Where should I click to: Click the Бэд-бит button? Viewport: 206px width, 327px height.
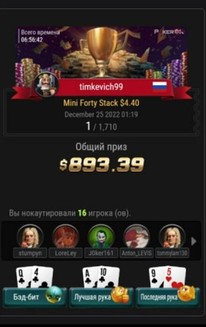[35, 297]
